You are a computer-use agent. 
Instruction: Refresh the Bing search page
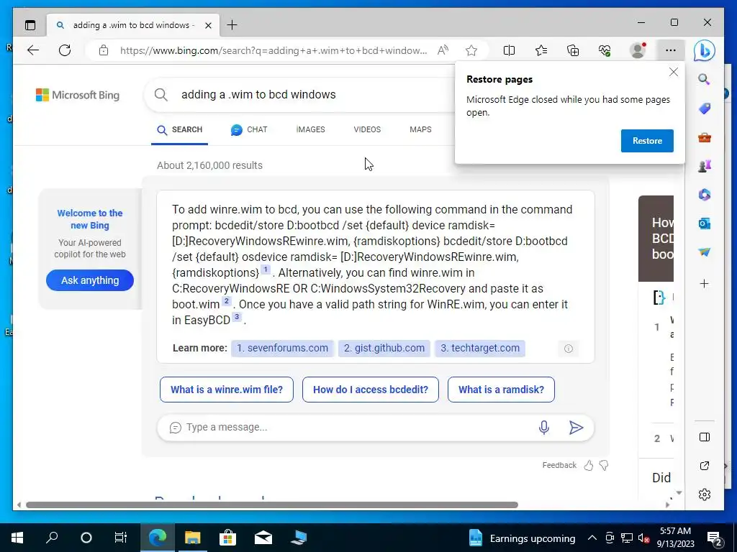click(65, 50)
